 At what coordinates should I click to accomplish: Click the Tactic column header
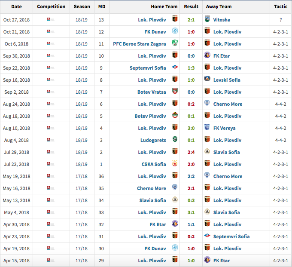(x=281, y=6)
